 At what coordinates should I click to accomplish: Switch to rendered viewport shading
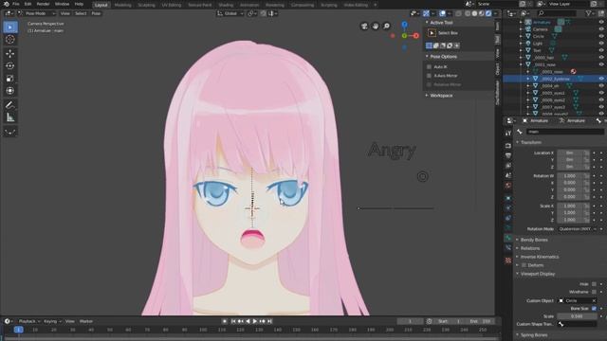(x=488, y=13)
